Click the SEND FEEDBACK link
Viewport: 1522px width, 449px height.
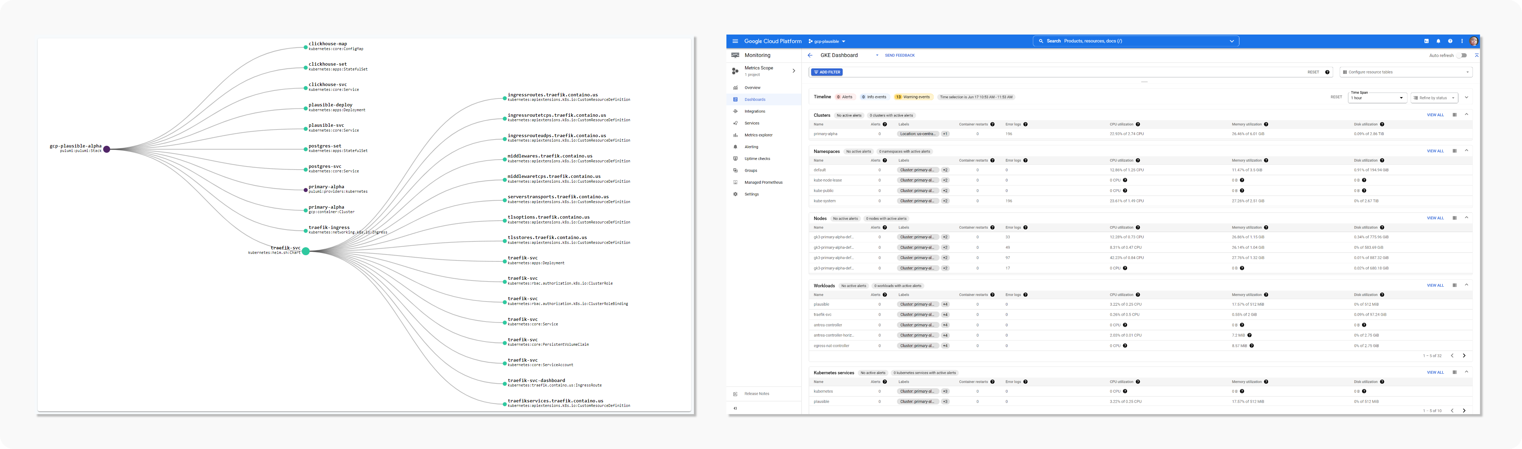(899, 56)
